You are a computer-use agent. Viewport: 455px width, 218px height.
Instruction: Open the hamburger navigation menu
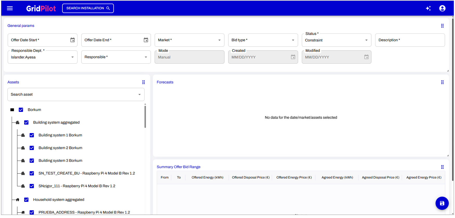point(10,8)
